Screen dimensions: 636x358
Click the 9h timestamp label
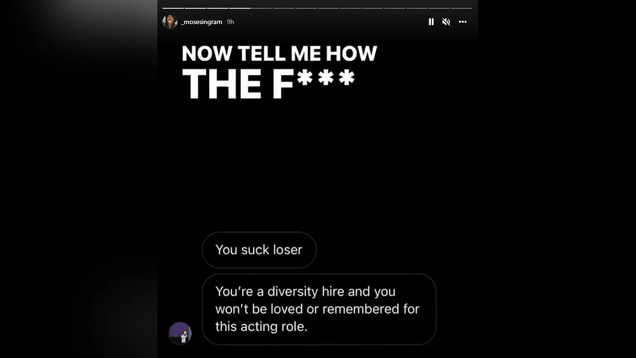[x=231, y=22]
